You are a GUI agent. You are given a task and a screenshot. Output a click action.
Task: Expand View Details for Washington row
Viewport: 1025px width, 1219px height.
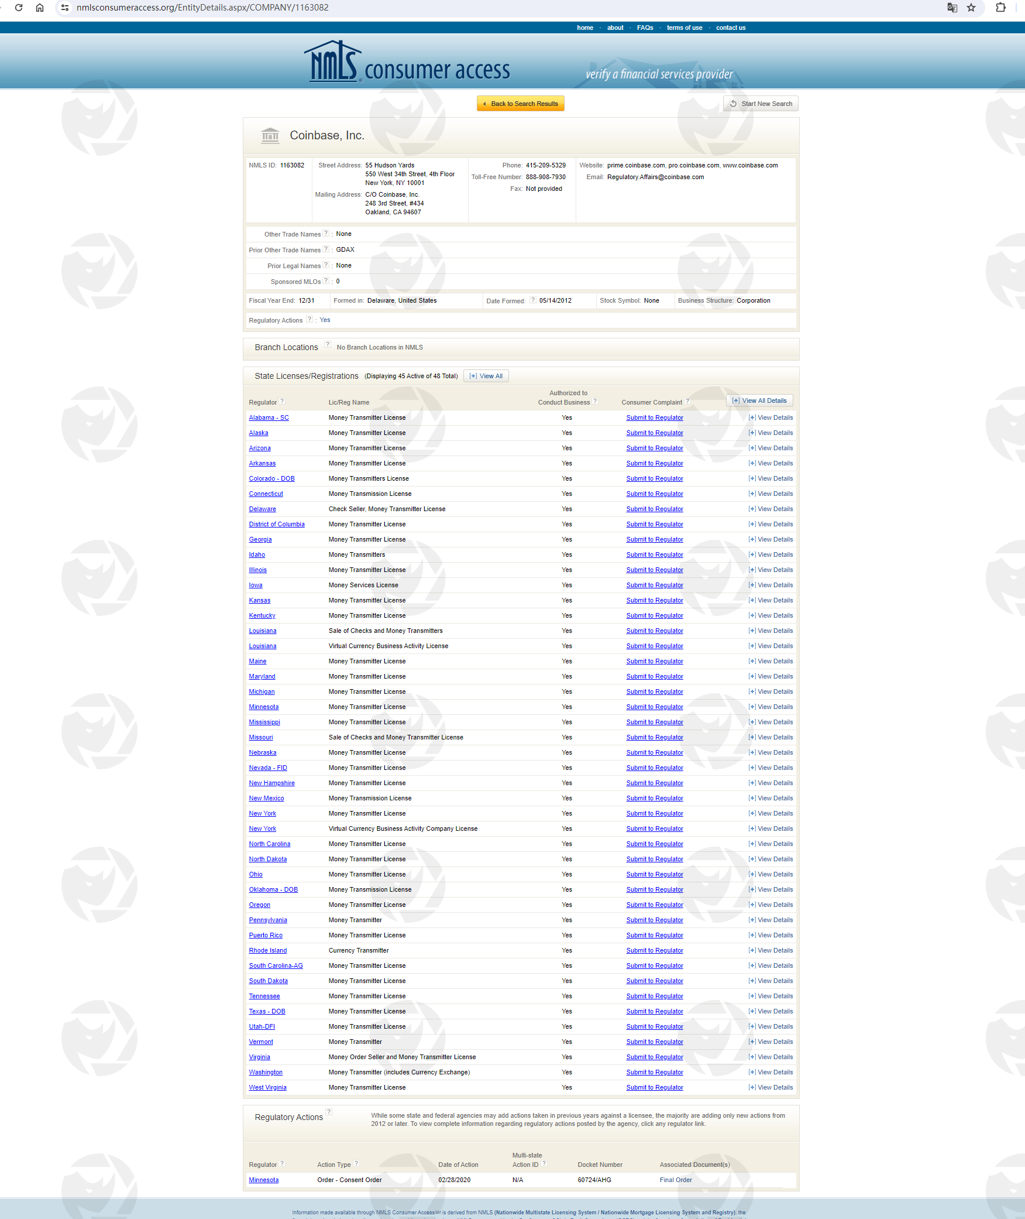771,1073
